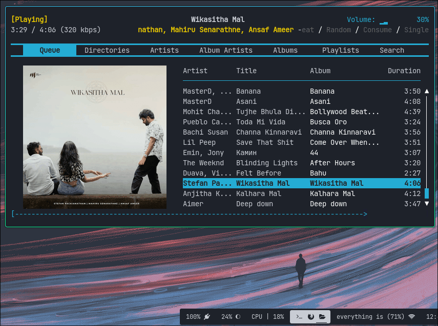Image resolution: width=438 pixels, height=326 pixels.
Task: Open the Playlists tab
Action: coord(341,50)
